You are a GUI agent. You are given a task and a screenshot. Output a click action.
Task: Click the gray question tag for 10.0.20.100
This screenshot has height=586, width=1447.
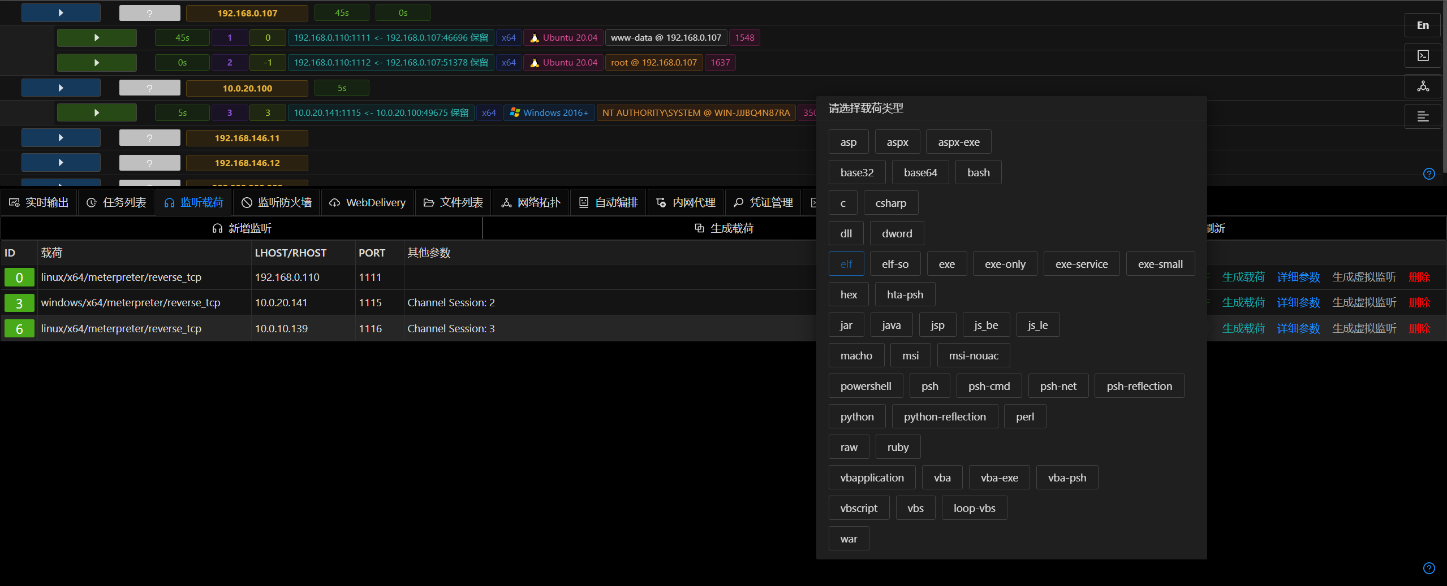[x=150, y=88]
